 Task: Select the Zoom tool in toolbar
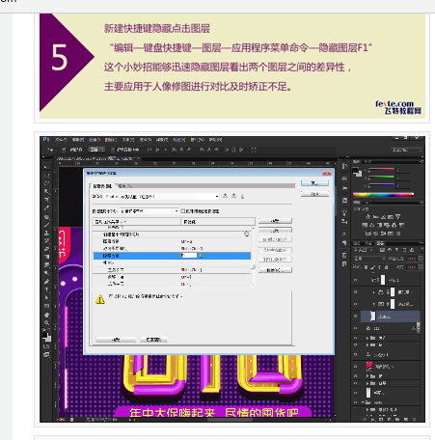point(47,322)
